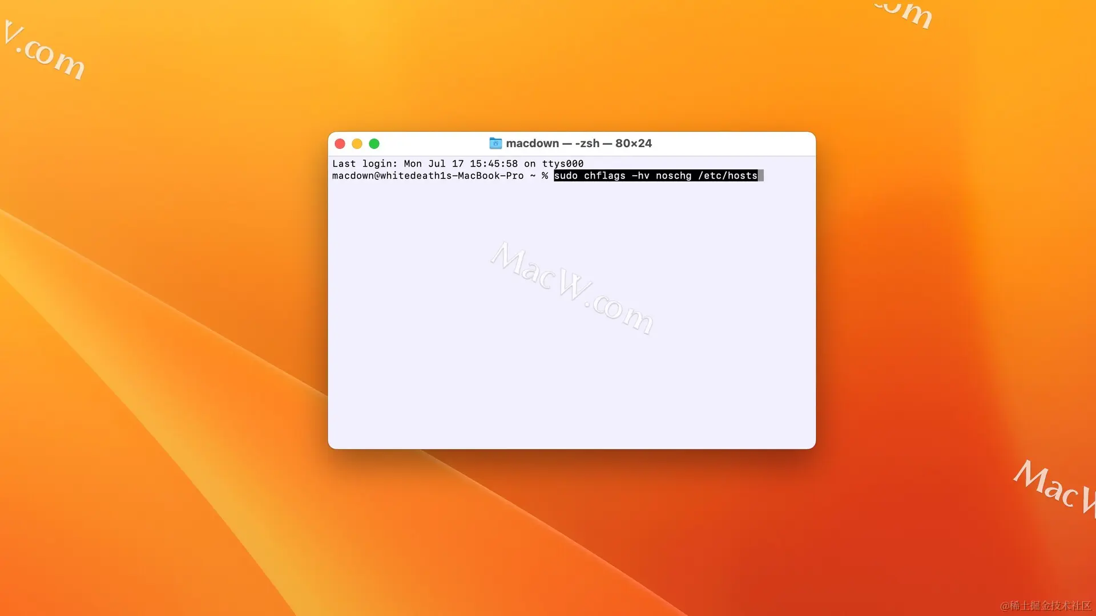Click the "noschg" argument in the command
1096x616 pixels.
[674, 176]
